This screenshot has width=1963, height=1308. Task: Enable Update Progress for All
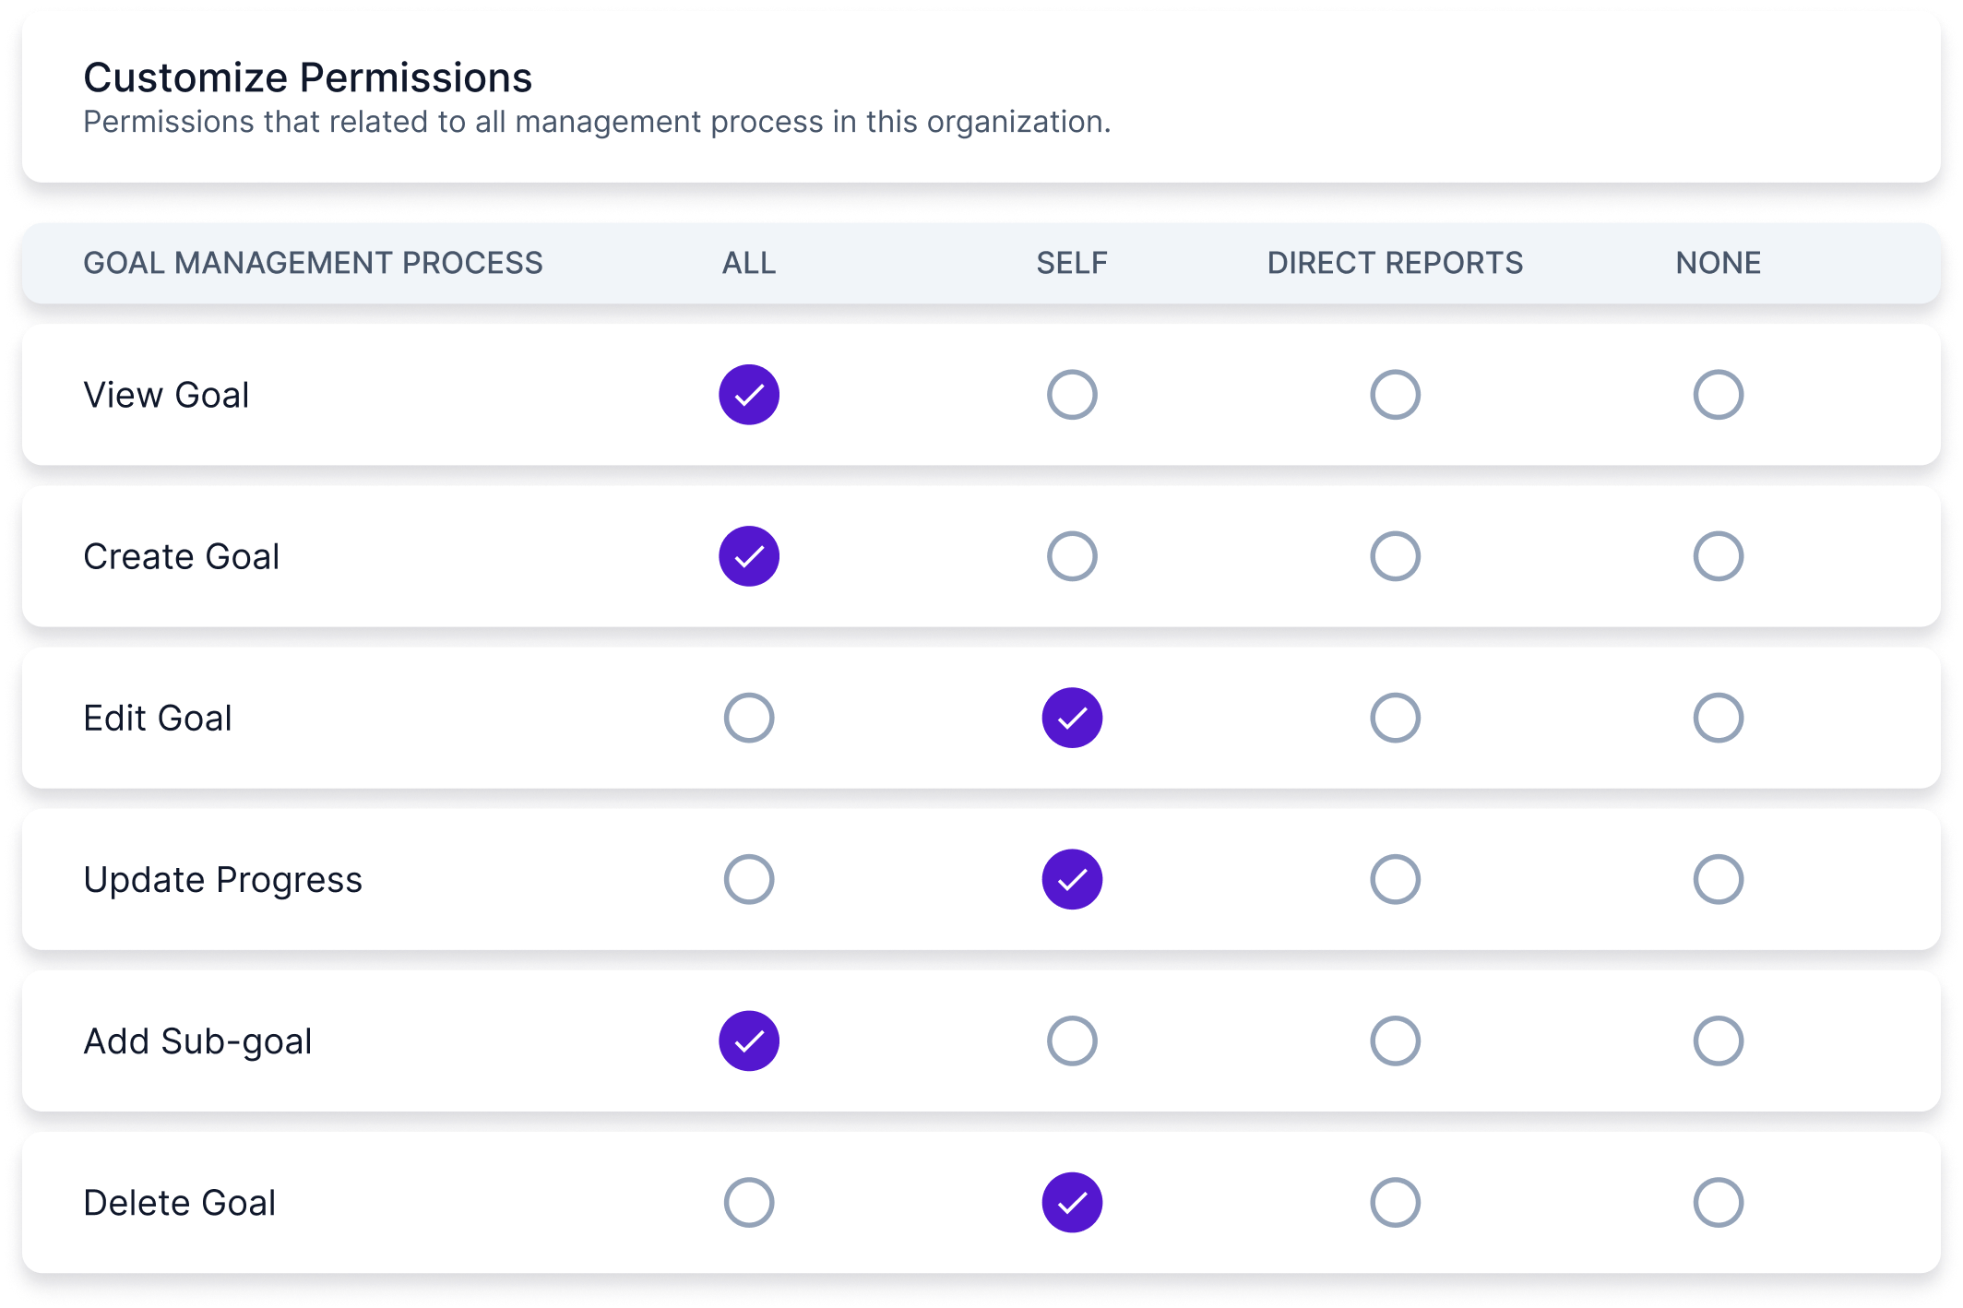pos(748,879)
